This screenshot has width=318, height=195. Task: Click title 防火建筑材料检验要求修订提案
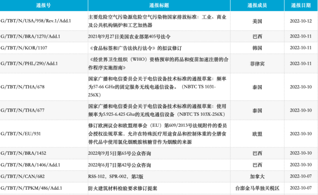click(122, 188)
